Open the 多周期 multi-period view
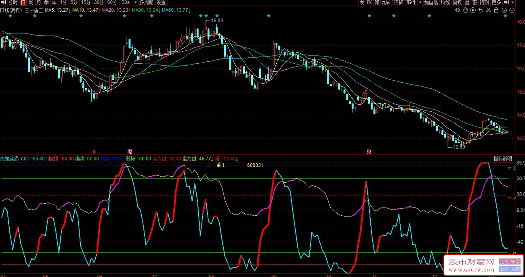Image resolution: width=525 pixels, height=277 pixels. pos(147,2)
